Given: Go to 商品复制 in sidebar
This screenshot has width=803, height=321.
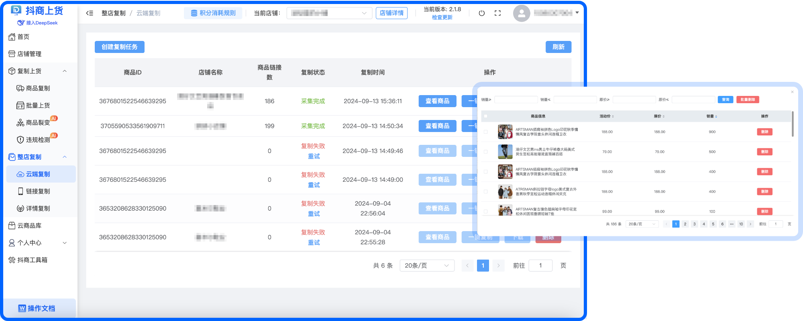Looking at the screenshot, I should [38, 88].
